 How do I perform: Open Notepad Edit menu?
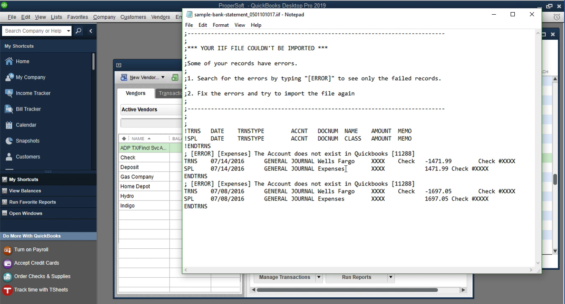tap(203, 25)
